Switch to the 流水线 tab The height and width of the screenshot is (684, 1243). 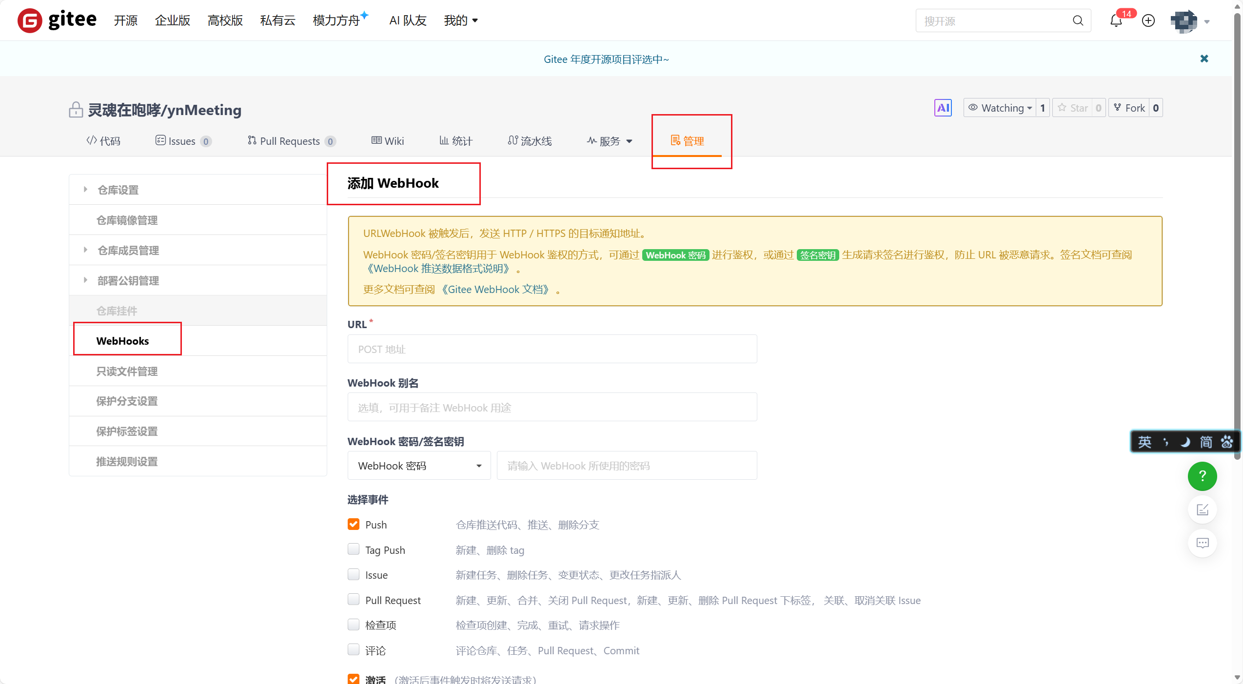(530, 141)
